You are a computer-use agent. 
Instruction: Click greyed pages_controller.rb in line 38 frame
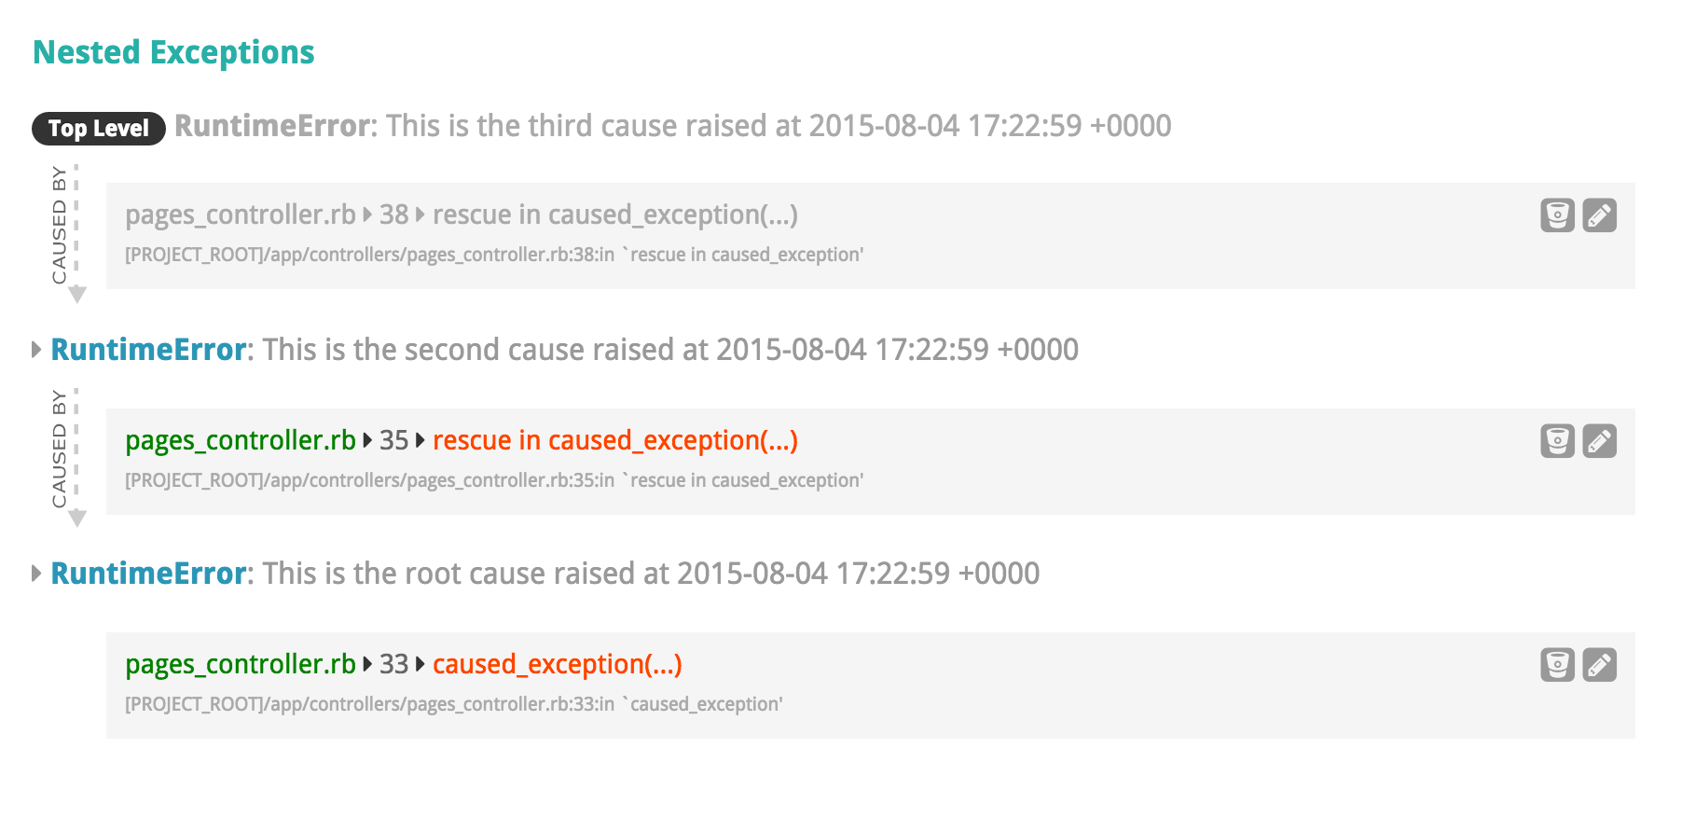pos(241,215)
